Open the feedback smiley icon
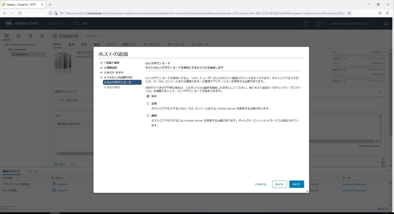 click(x=386, y=24)
